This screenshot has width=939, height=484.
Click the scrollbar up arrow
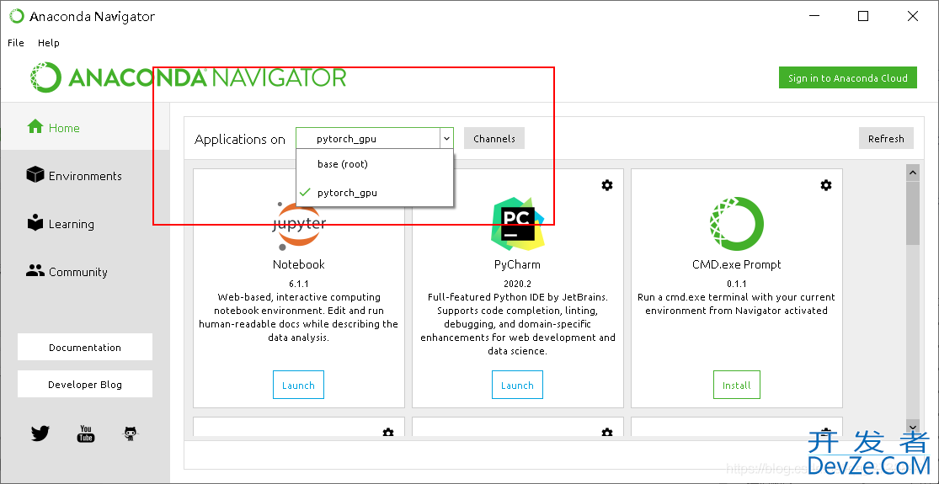click(x=913, y=173)
